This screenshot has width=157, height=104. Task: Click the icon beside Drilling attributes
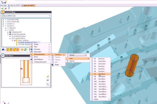[31, 54]
